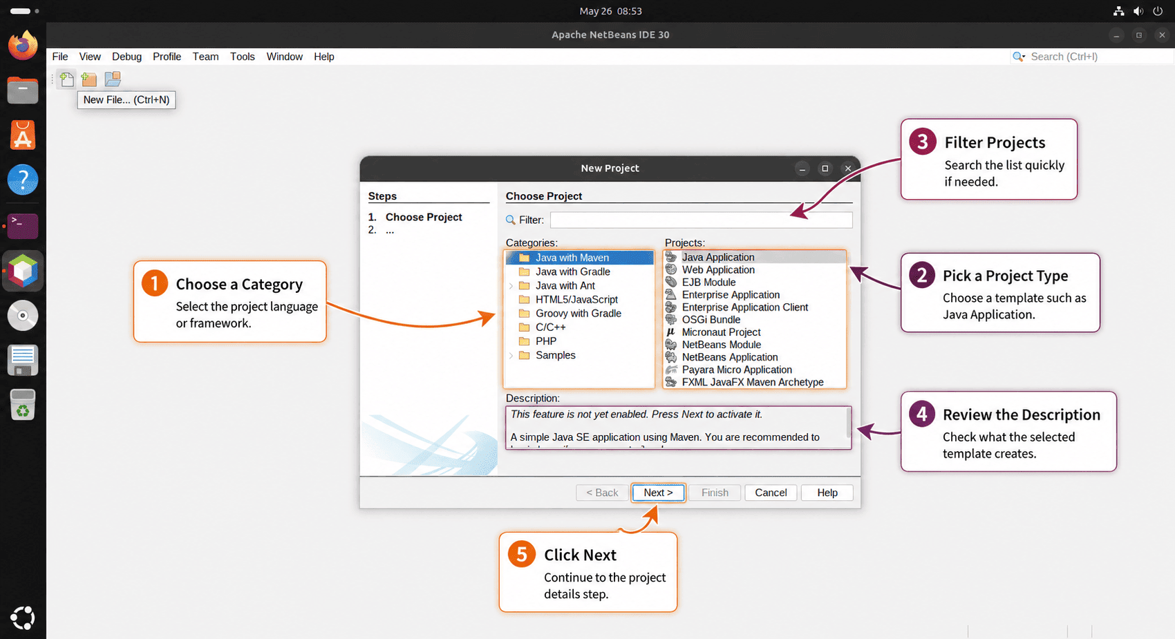Select NetBeans Application project type
1175x639 pixels.
[730, 357]
